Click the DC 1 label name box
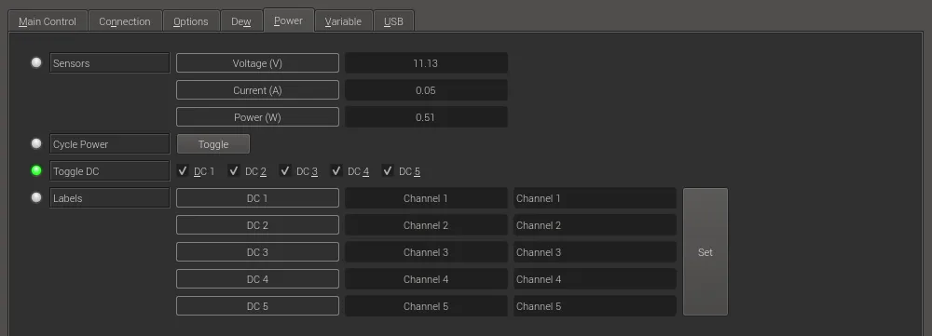Image resolution: width=932 pixels, height=336 pixels. pos(257,198)
